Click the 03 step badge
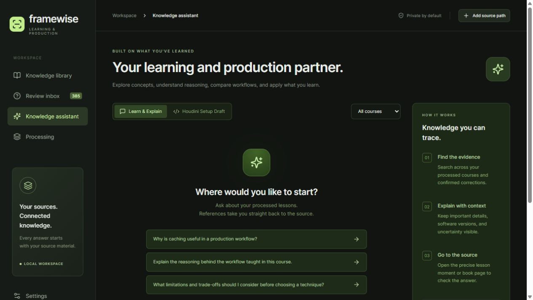The image size is (533, 300). [x=427, y=255]
